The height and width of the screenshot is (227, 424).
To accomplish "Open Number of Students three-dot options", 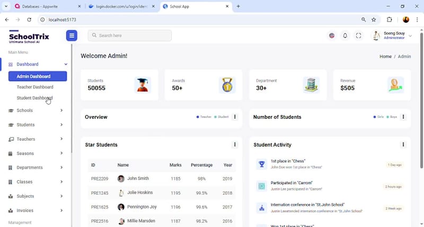I will click(x=403, y=117).
